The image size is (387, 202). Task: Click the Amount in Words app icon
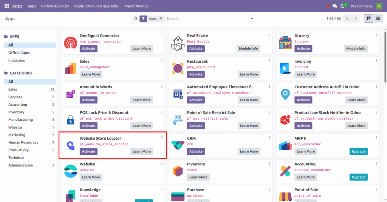pyautogui.click(x=71, y=94)
